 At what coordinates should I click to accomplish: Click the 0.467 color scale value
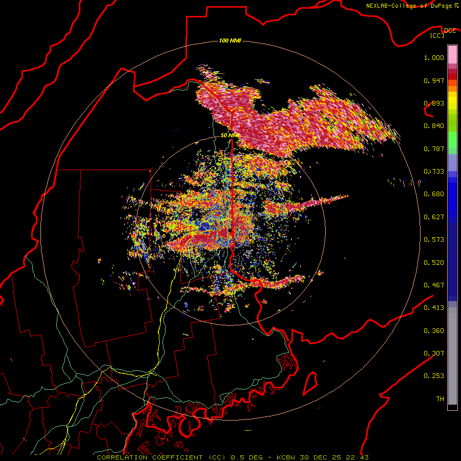coord(434,285)
